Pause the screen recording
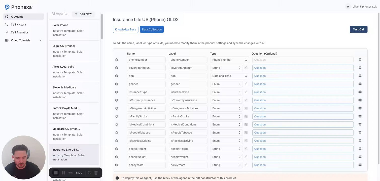The image size is (380, 181). pos(63,173)
